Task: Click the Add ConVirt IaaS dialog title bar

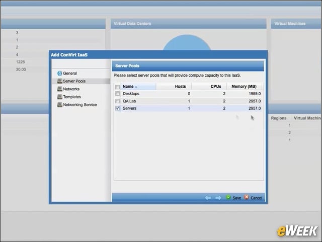Action: [158, 55]
